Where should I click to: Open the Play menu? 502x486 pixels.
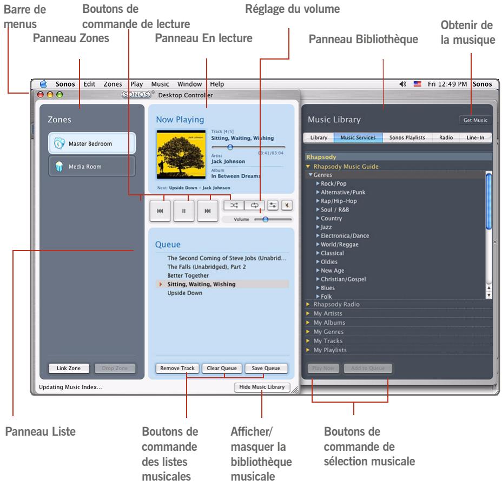(137, 84)
